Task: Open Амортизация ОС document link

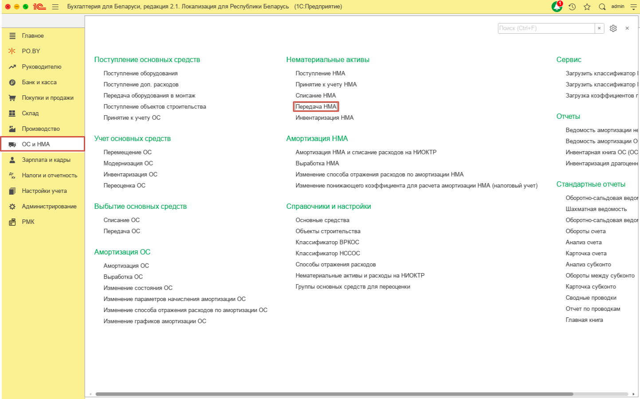Action: tap(126, 266)
